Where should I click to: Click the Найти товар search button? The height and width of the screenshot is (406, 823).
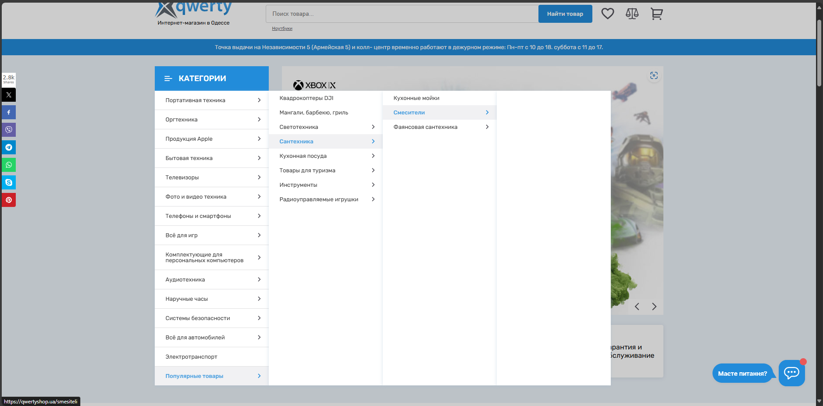(565, 14)
